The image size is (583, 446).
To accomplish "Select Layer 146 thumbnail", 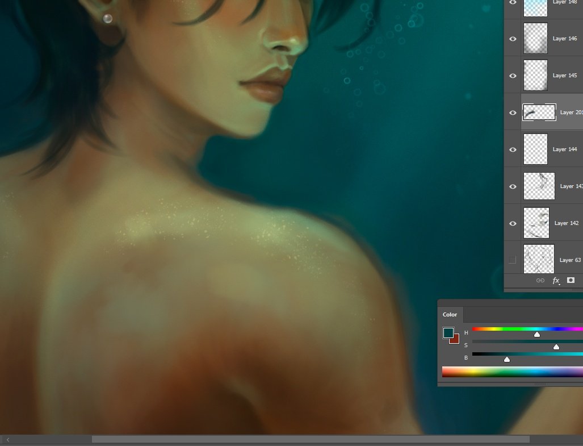I will 535,38.
